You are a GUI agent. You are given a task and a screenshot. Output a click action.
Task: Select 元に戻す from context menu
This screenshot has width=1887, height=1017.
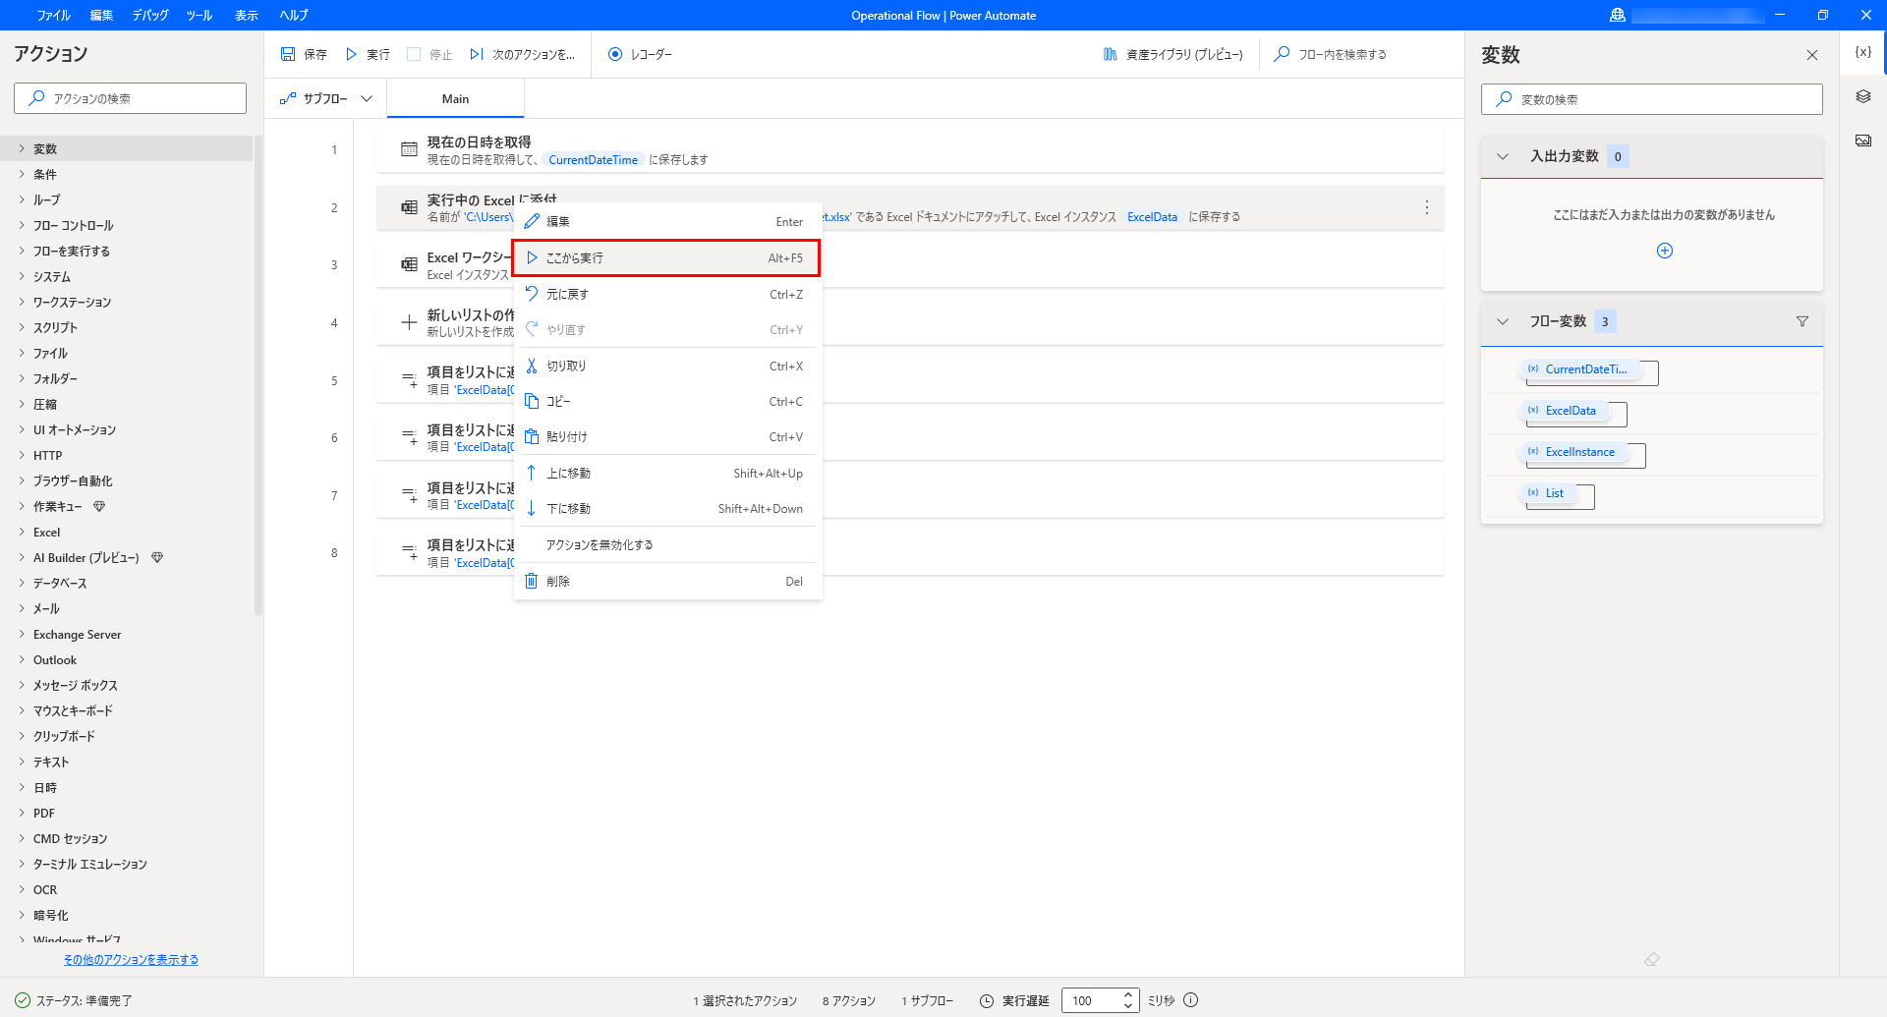click(668, 294)
